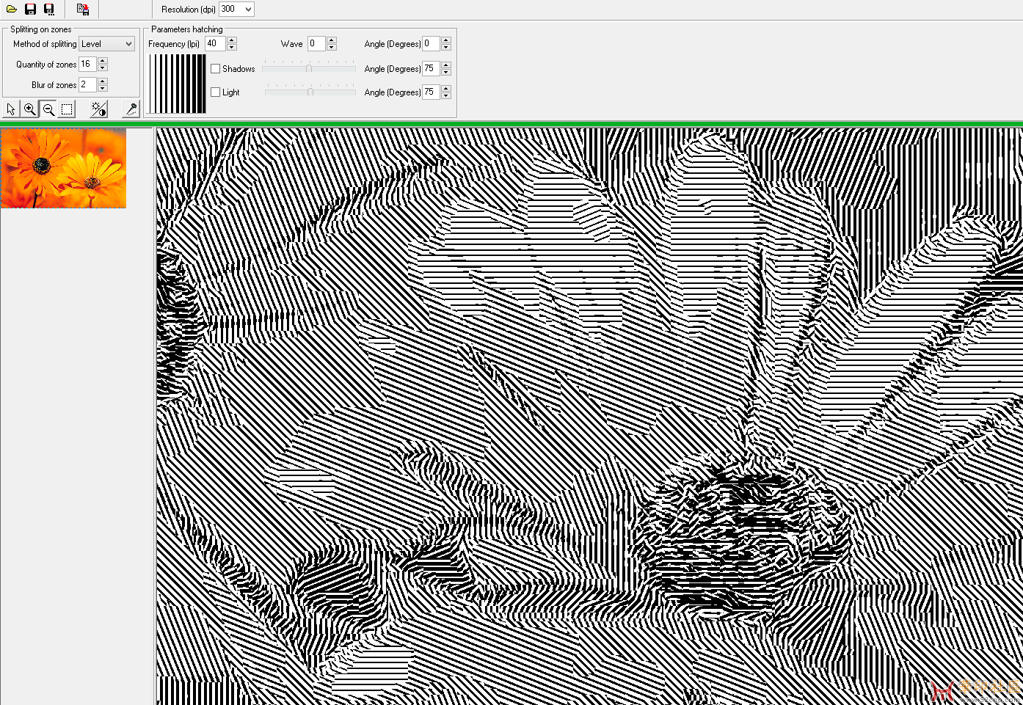Enable the Light checkbox
Viewport: 1023px width, 705px height.
[x=215, y=92]
